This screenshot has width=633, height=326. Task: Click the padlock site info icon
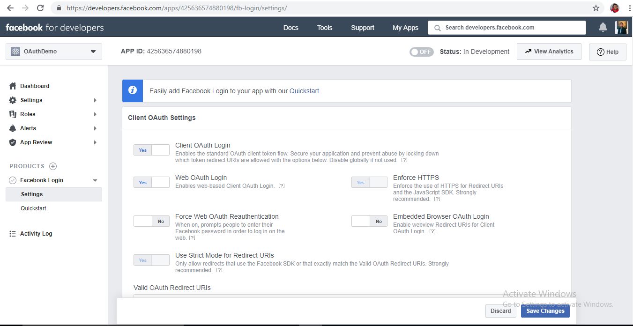pos(59,8)
